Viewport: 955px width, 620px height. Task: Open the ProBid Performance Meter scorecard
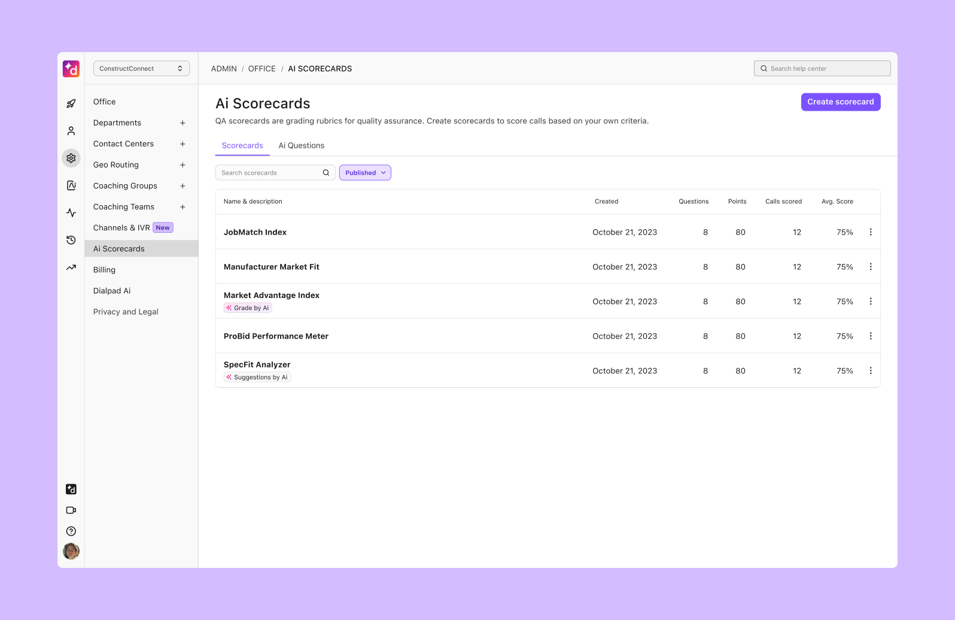click(276, 336)
